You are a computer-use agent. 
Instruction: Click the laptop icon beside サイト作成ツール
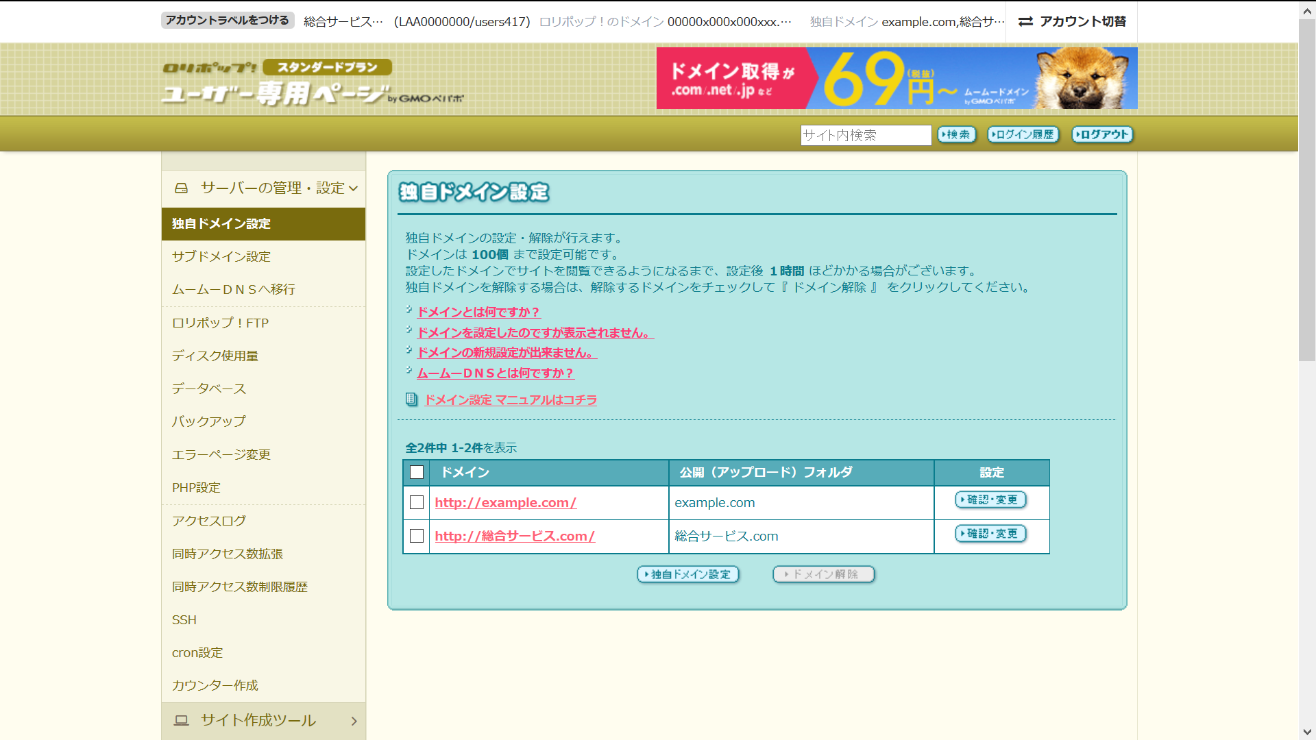181,720
